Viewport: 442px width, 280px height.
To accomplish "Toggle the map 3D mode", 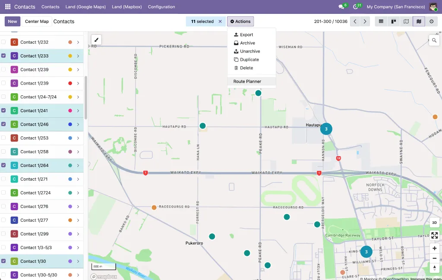I will tap(434, 223).
